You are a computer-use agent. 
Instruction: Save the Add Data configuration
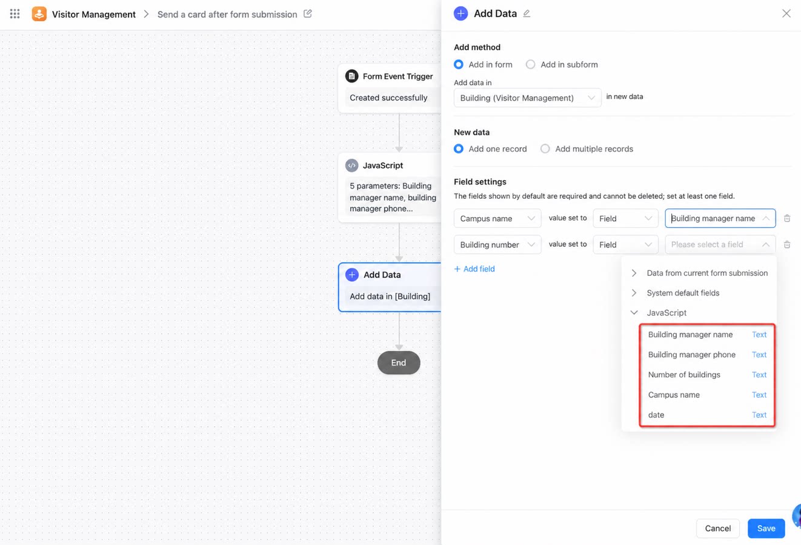tap(766, 528)
